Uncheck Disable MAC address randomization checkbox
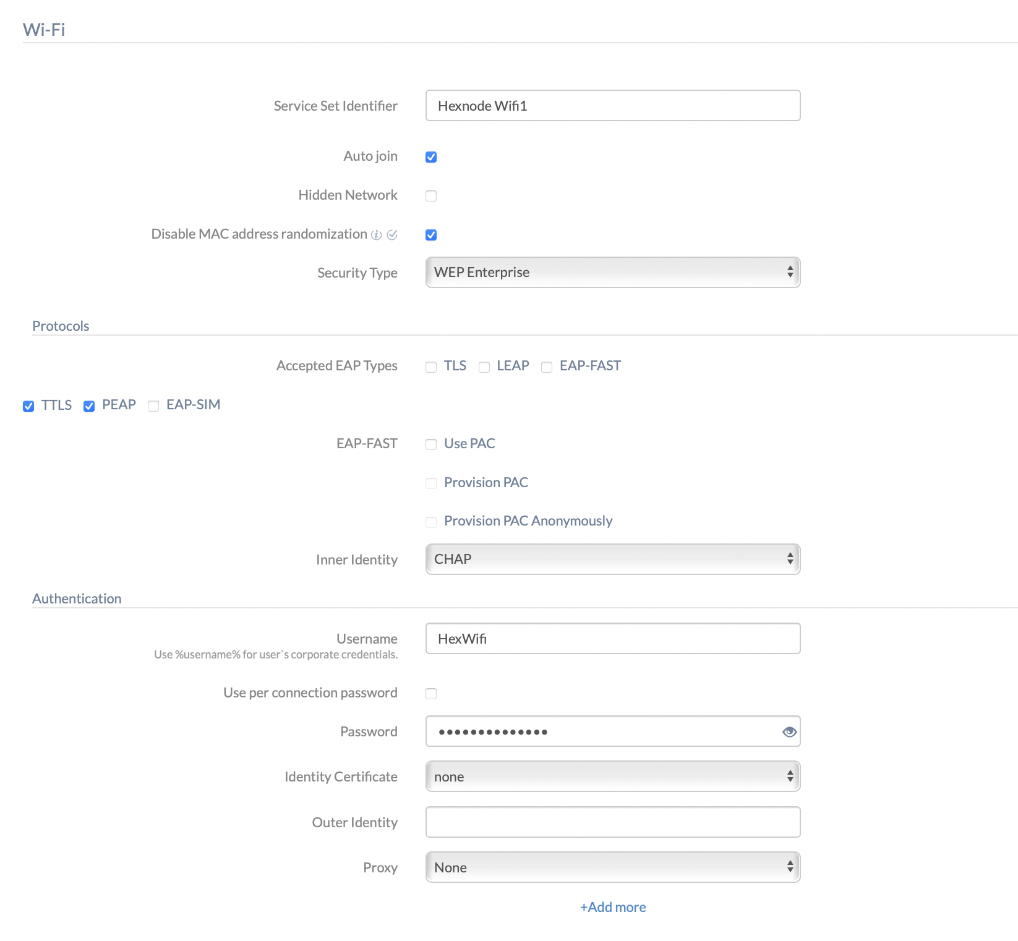Screen dimensions: 1018x941 coord(431,235)
